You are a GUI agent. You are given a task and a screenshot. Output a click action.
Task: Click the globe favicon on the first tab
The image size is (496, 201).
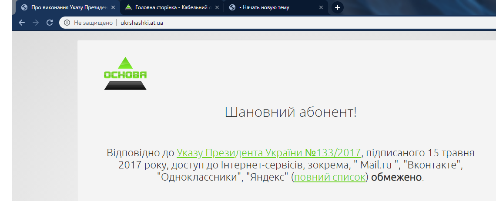(x=24, y=7)
